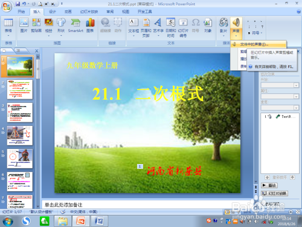Choose 'Sound from file' (文件中的声音) menu item
Image resolution: width=302 pixels, height=227 pixels.
click(x=259, y=44)
